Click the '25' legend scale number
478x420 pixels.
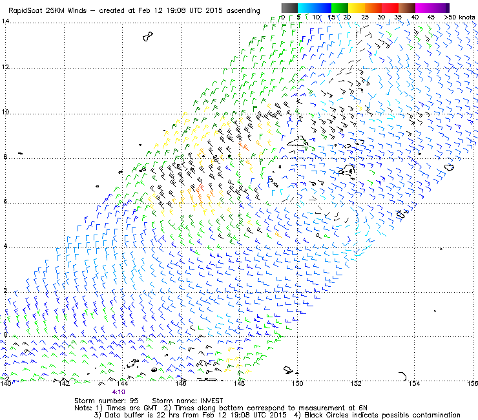tap(365, 17)
